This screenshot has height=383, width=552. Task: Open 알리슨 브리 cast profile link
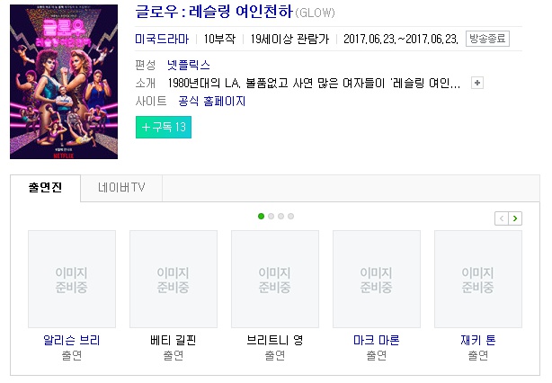click(x=72, y=340)
